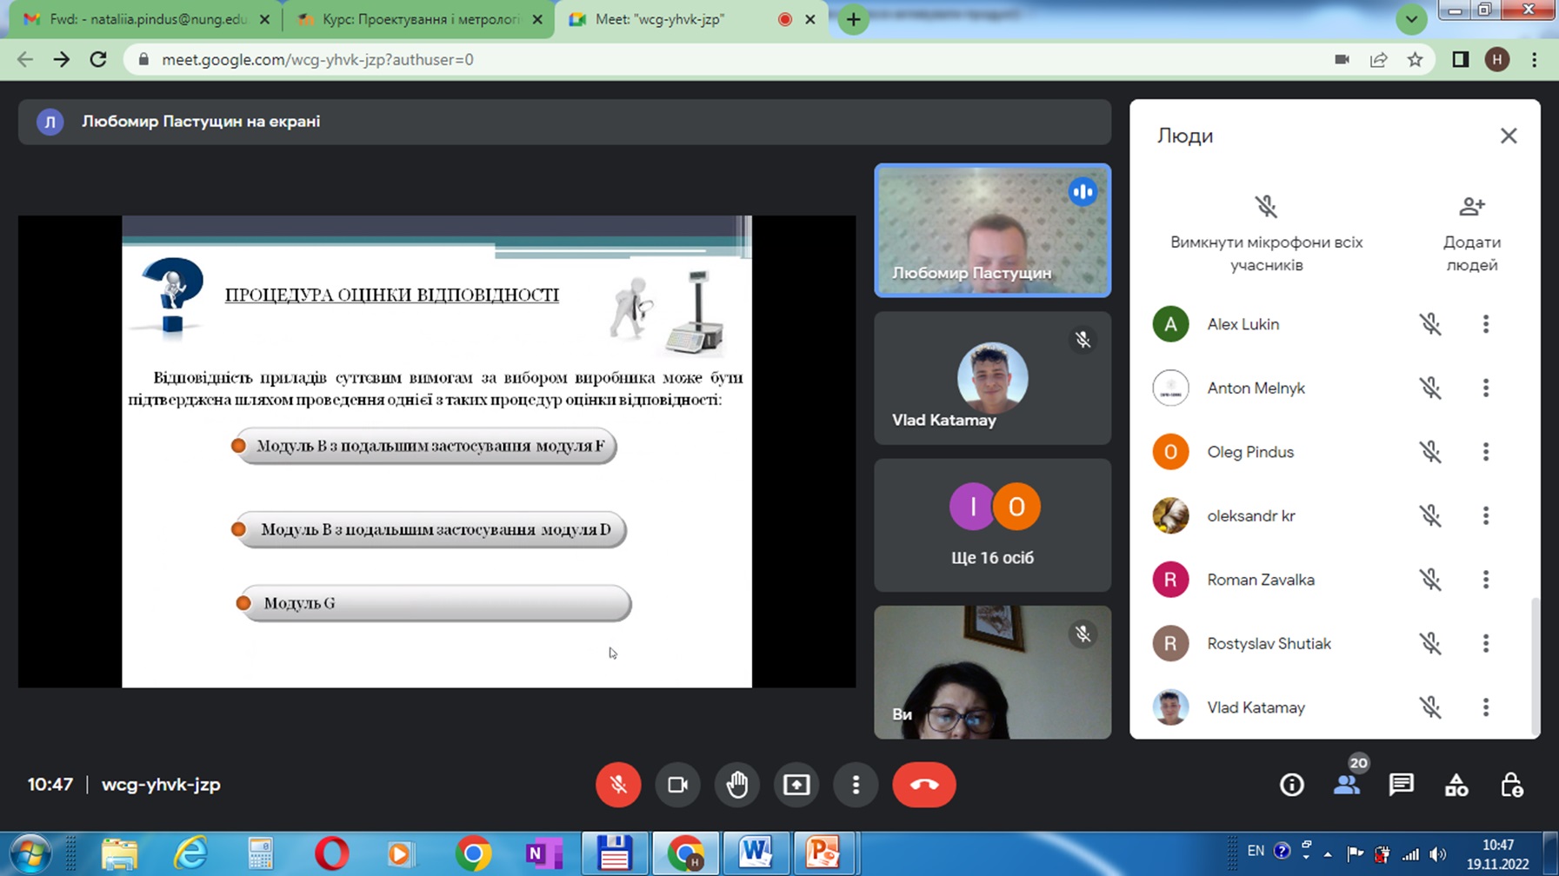This screenshot has width=1559, height=876.
Task: Click the present screen button
Action: point(796,785)
